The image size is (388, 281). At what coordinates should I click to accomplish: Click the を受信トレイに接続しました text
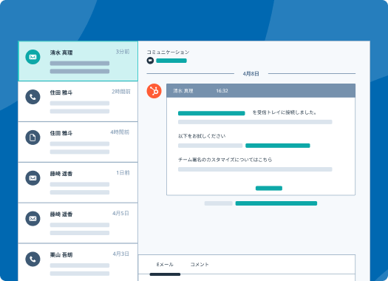click(x=285, y=112)
